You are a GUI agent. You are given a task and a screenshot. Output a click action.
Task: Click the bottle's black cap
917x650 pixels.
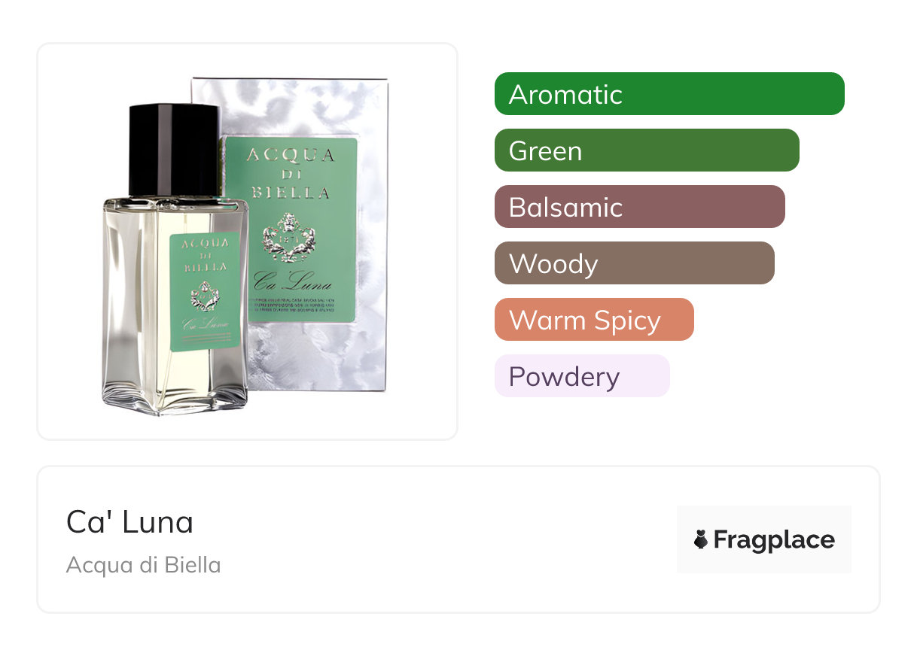click(x=173, y=150)
